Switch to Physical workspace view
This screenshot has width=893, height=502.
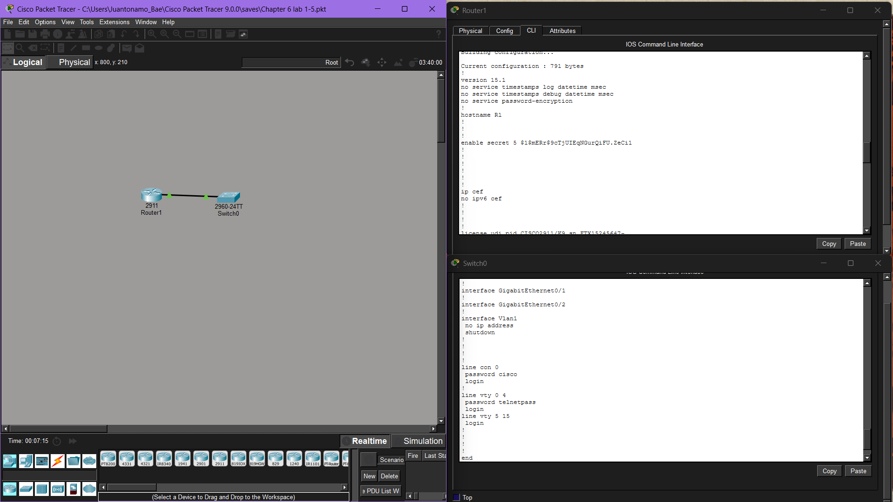coord(70,62)
